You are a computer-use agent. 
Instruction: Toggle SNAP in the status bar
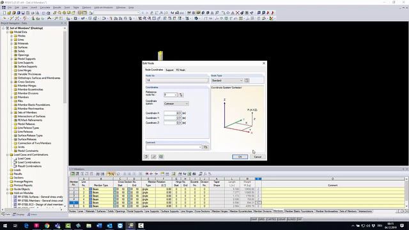pyautogui.click(x=254, y=219)
